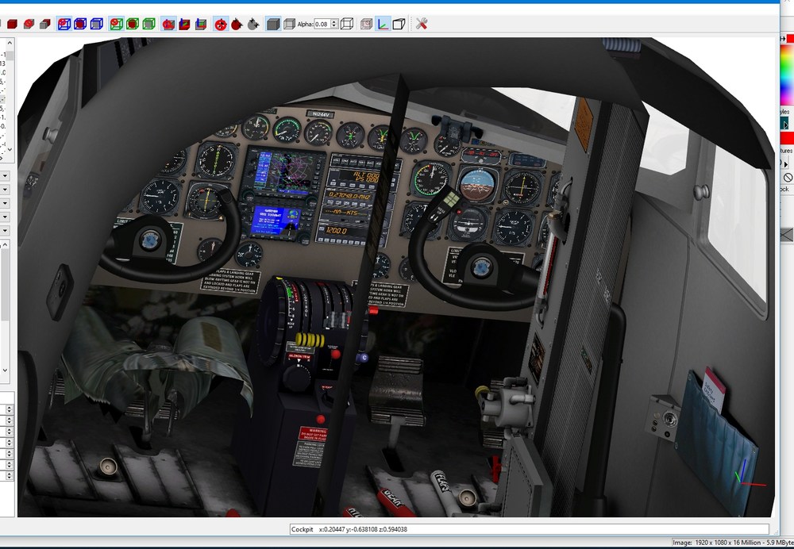Screen dimensions: 794x549
Task: Increase the Alpha value with up arrow
Action: point(334,21)
